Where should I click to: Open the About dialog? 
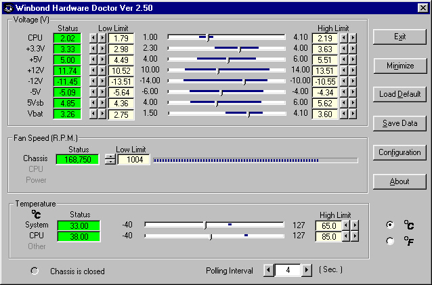pyautogui.click(x=399, y=181)
